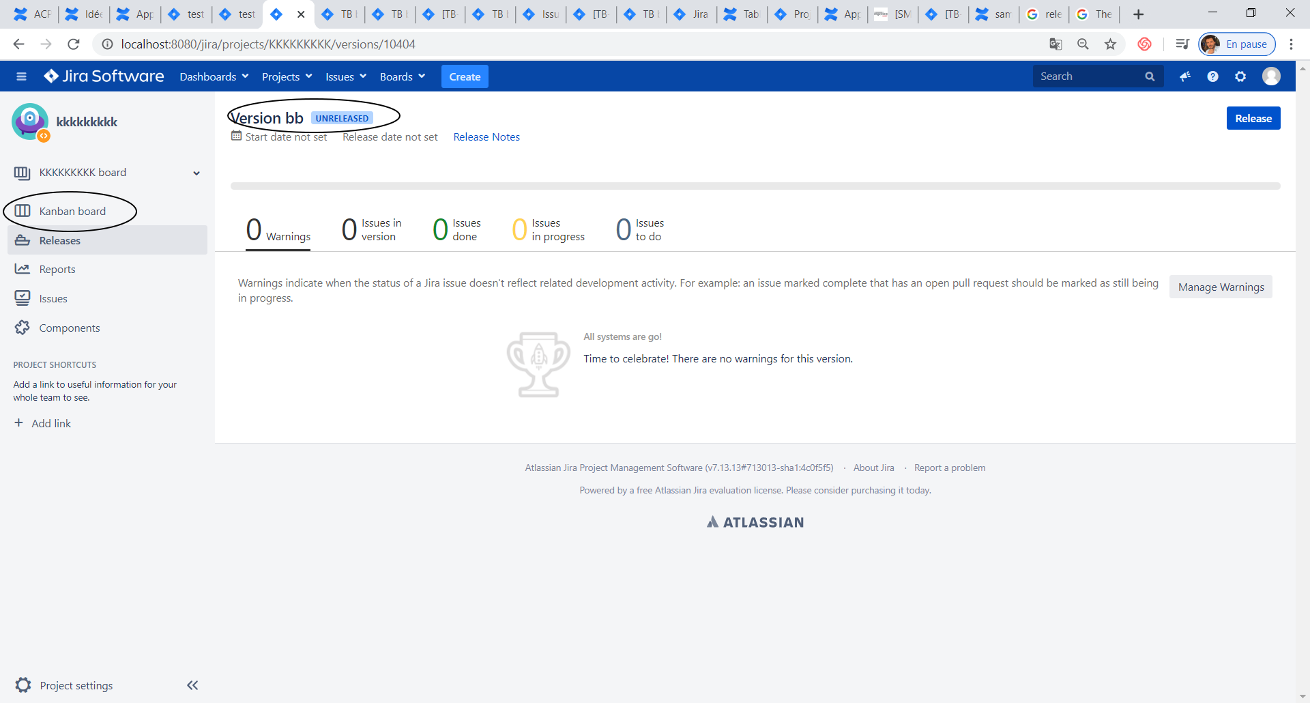Viewport: 1310px width, 703px height.
Task: Select Issues in progress tab
Action: (x=549, y=230)
